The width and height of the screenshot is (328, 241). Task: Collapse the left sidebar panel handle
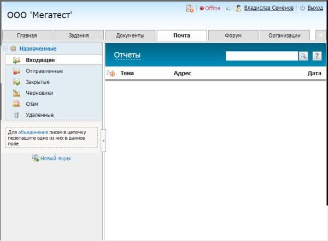[x=103, y=141]
